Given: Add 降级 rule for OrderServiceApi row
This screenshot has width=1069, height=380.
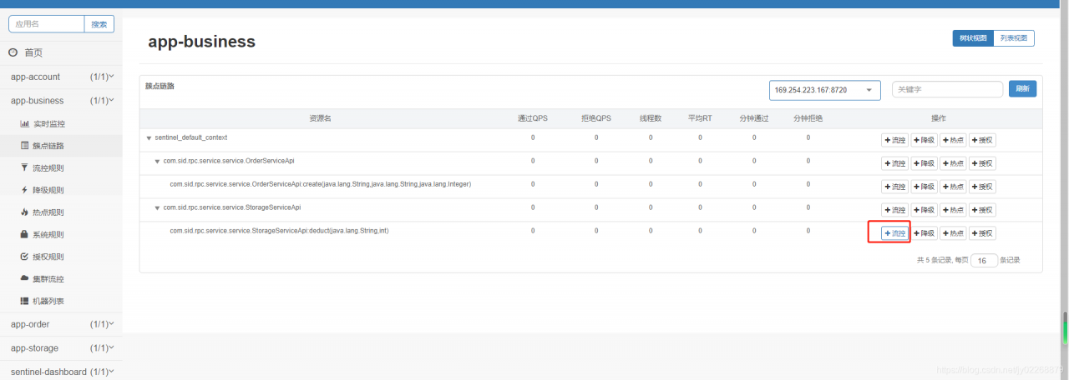Looking at the screenshot, I should [924, 163].
